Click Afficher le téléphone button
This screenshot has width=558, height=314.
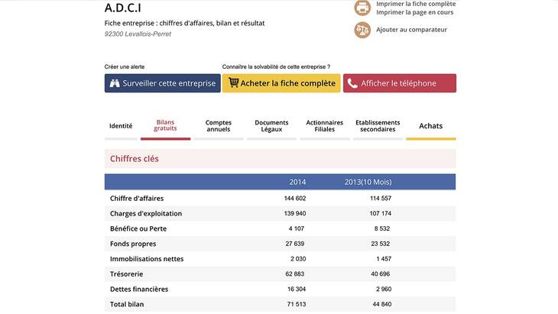[x=400, y=83]
